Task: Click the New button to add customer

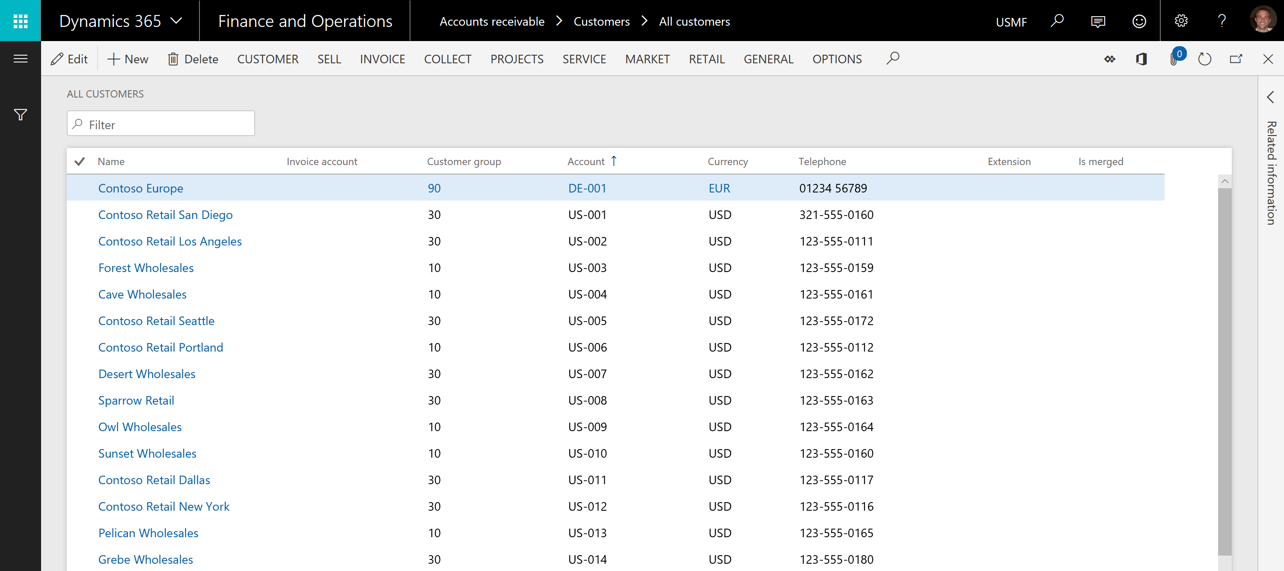Action: tap(128, 58)
